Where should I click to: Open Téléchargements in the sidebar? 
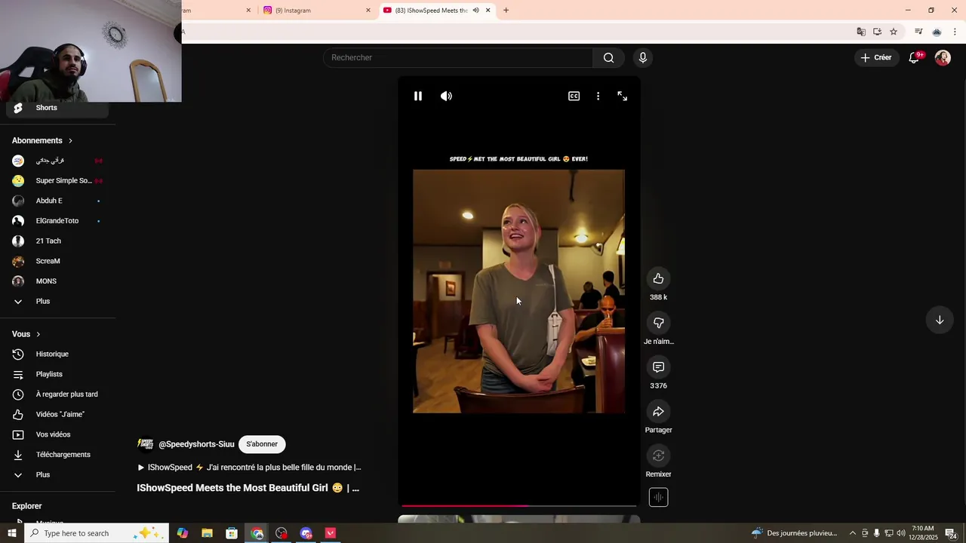[x=57, y=455]
